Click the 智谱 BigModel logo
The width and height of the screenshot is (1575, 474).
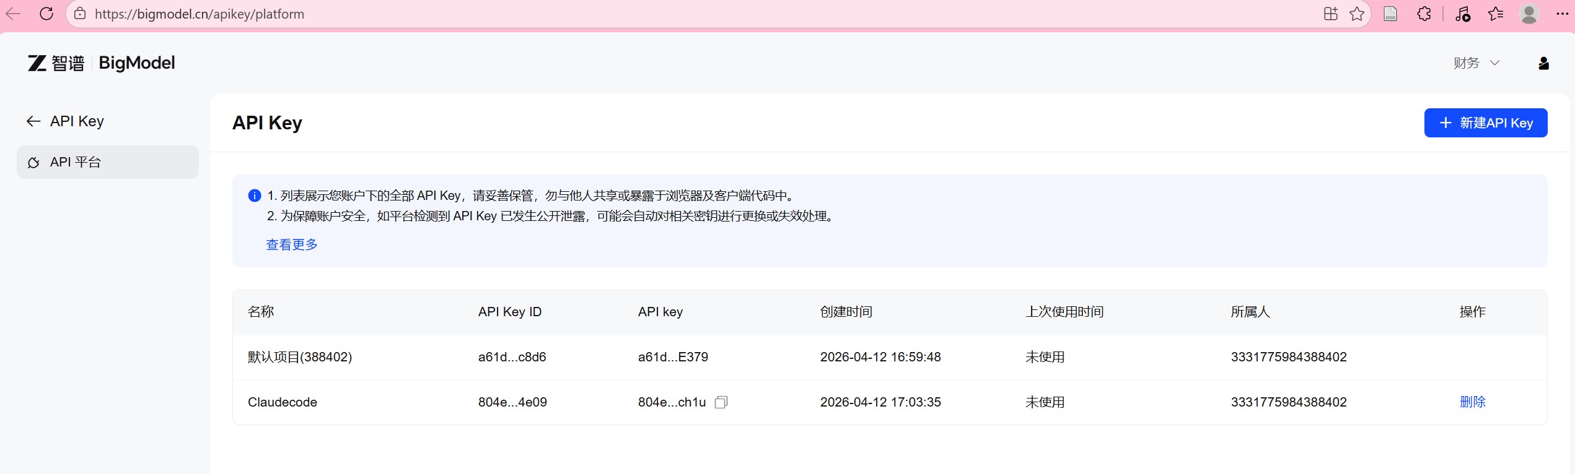click(x=102, y=63)
